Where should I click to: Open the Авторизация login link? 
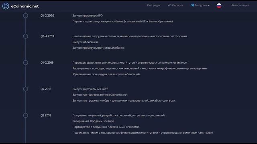pos(240,5)
